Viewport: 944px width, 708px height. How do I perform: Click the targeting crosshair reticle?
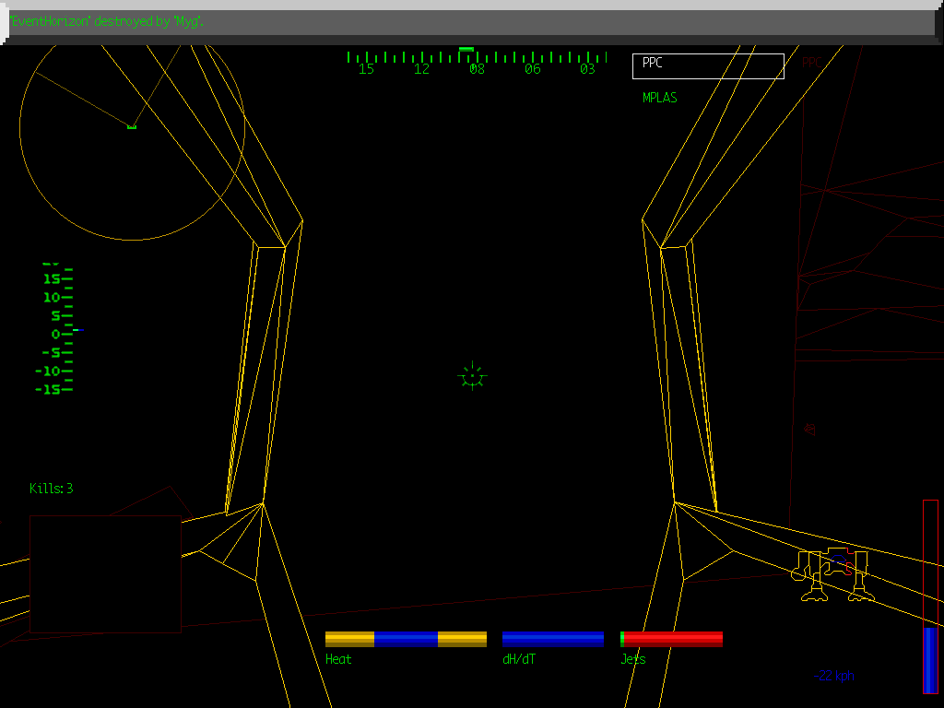pyautogui.click(x=471, y=376)
